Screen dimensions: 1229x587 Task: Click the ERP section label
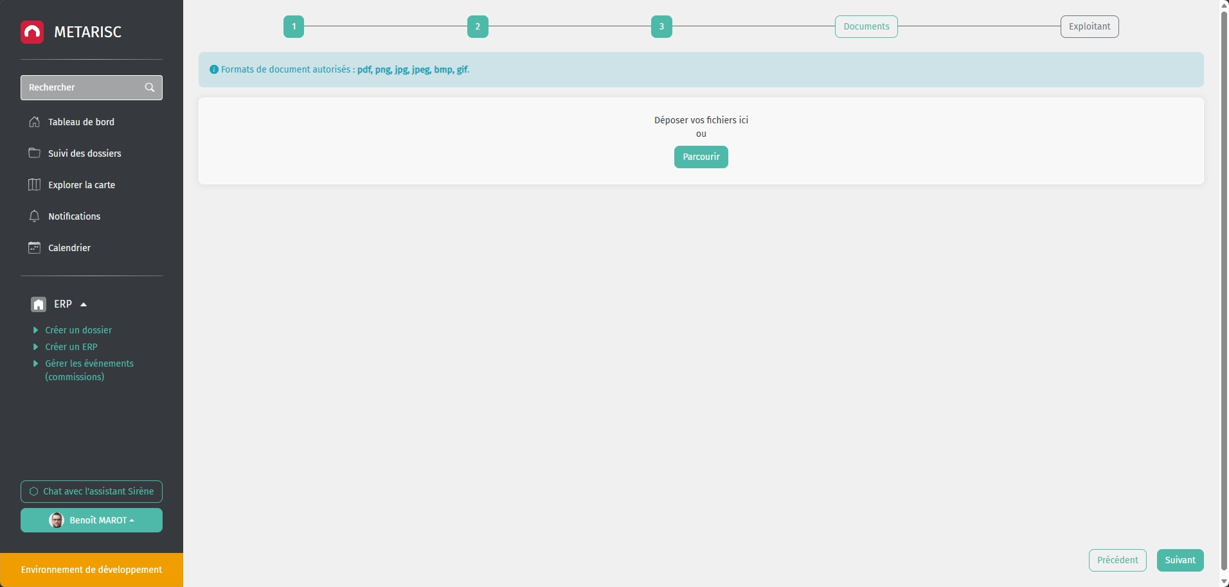(63, 304)
